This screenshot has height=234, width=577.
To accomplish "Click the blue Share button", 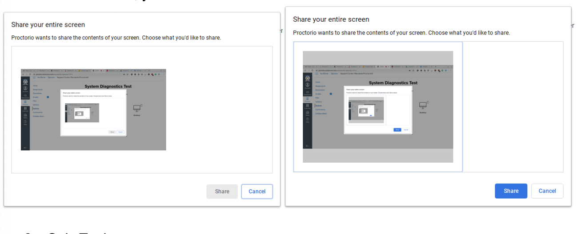I will [511, 191].
